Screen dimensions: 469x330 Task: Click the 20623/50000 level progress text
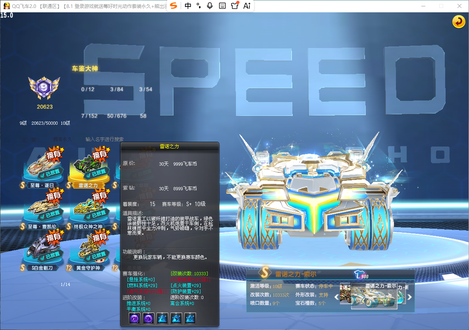[44, 123]
